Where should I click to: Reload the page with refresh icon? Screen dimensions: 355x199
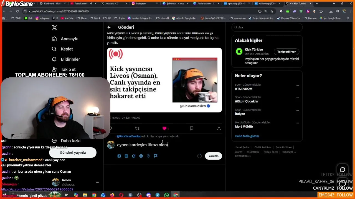[17, 11]
